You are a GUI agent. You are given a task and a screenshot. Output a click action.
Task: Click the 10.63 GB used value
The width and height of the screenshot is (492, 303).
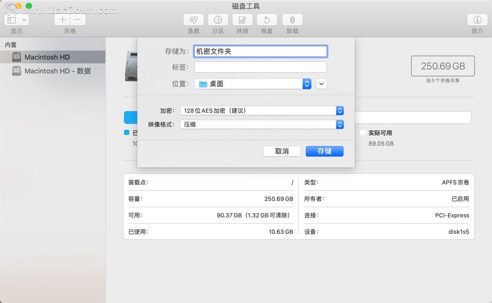[281, 232]
